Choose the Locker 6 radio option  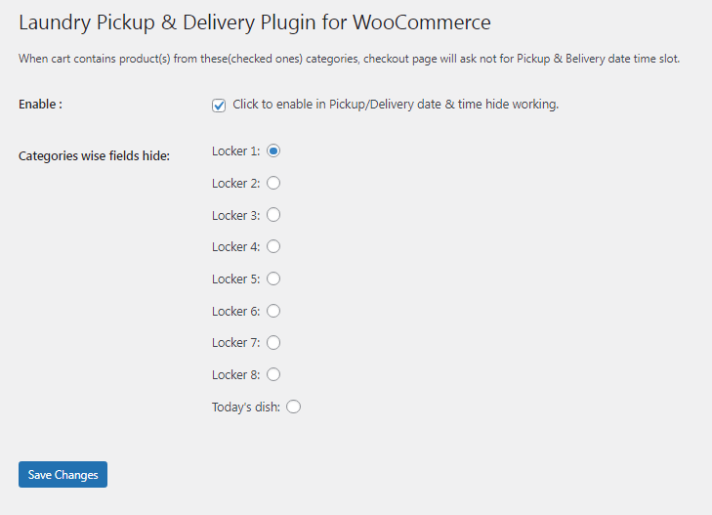click(273, 311)
